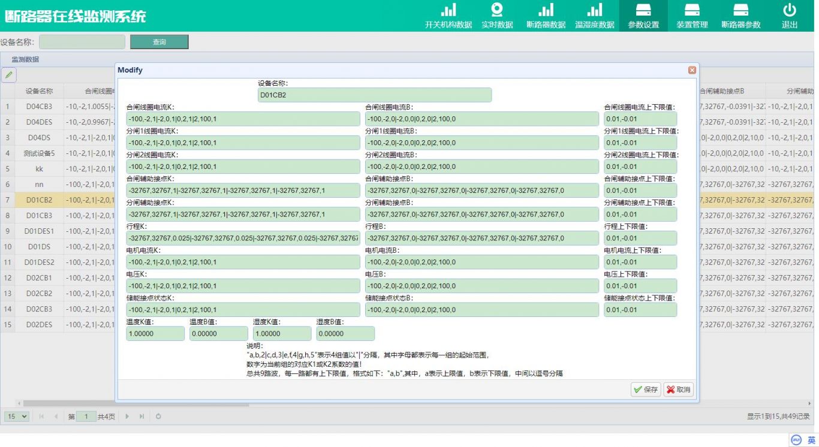The height and width of the screenshot is (447, 819).
Task: Open 装置管理 page
Action: click(x=692, y=16)
